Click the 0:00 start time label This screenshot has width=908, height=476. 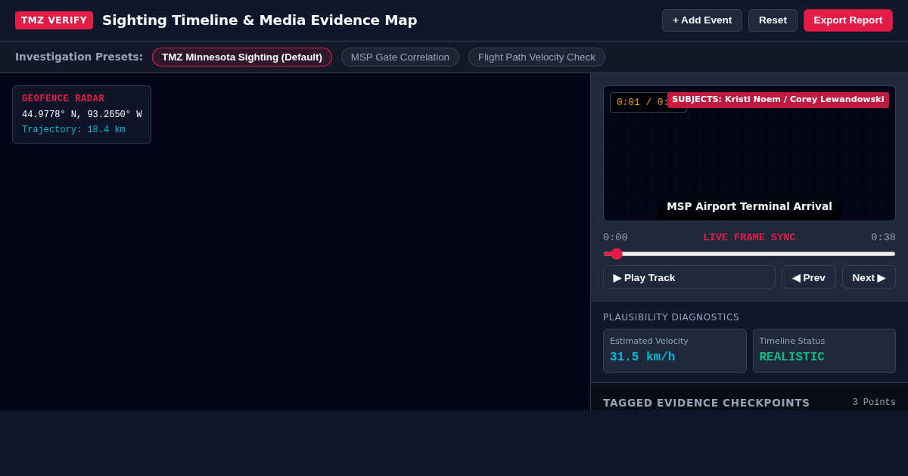[x=615, y=237]
